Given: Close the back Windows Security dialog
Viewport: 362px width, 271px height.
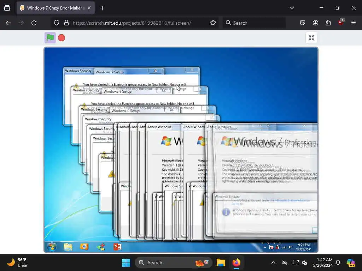Looking at the screenshot, I should 192,70.
